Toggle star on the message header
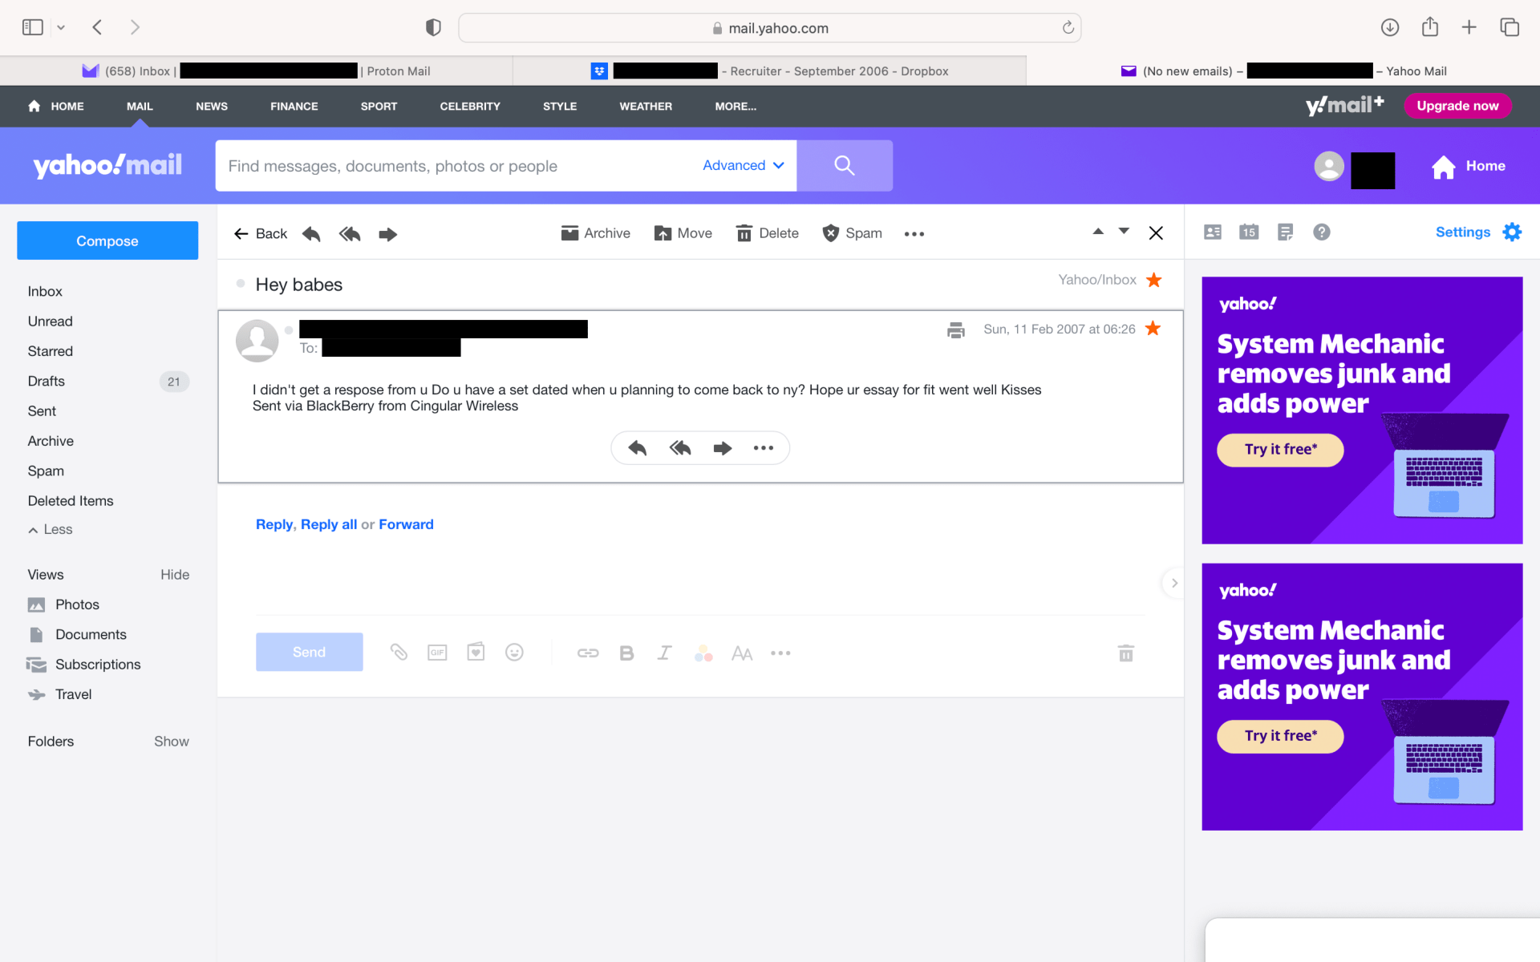 tap(1153, 329)
